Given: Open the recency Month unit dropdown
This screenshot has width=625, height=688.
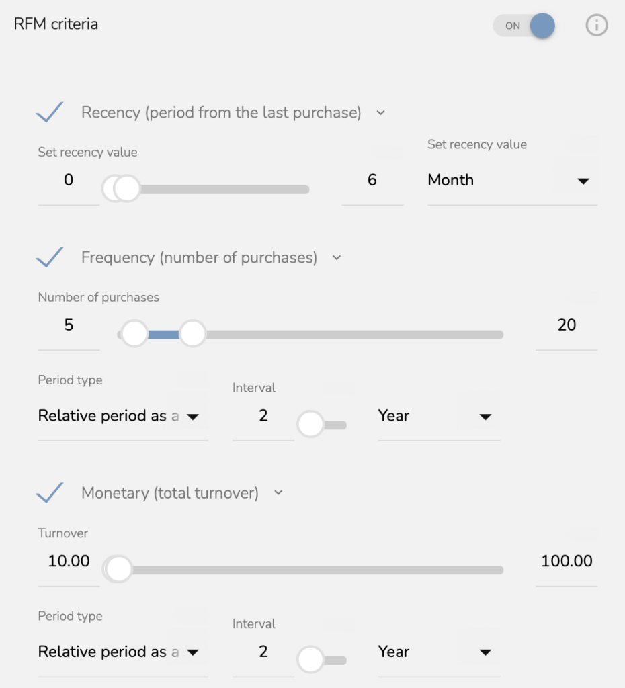Looking at the screenshot, I should coord(513,180).
